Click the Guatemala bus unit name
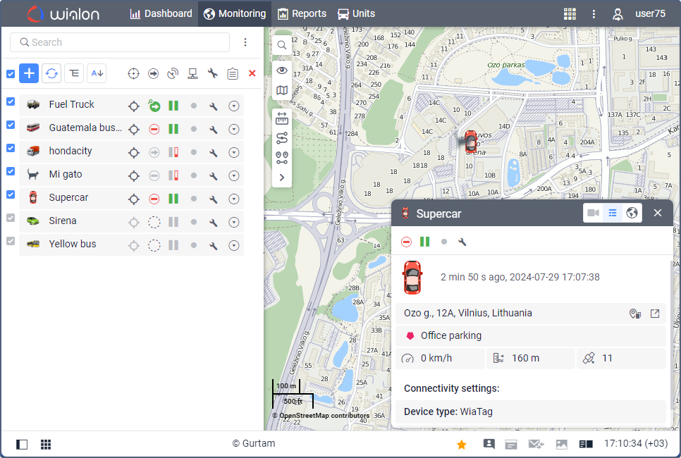 (x=85, y=128)
